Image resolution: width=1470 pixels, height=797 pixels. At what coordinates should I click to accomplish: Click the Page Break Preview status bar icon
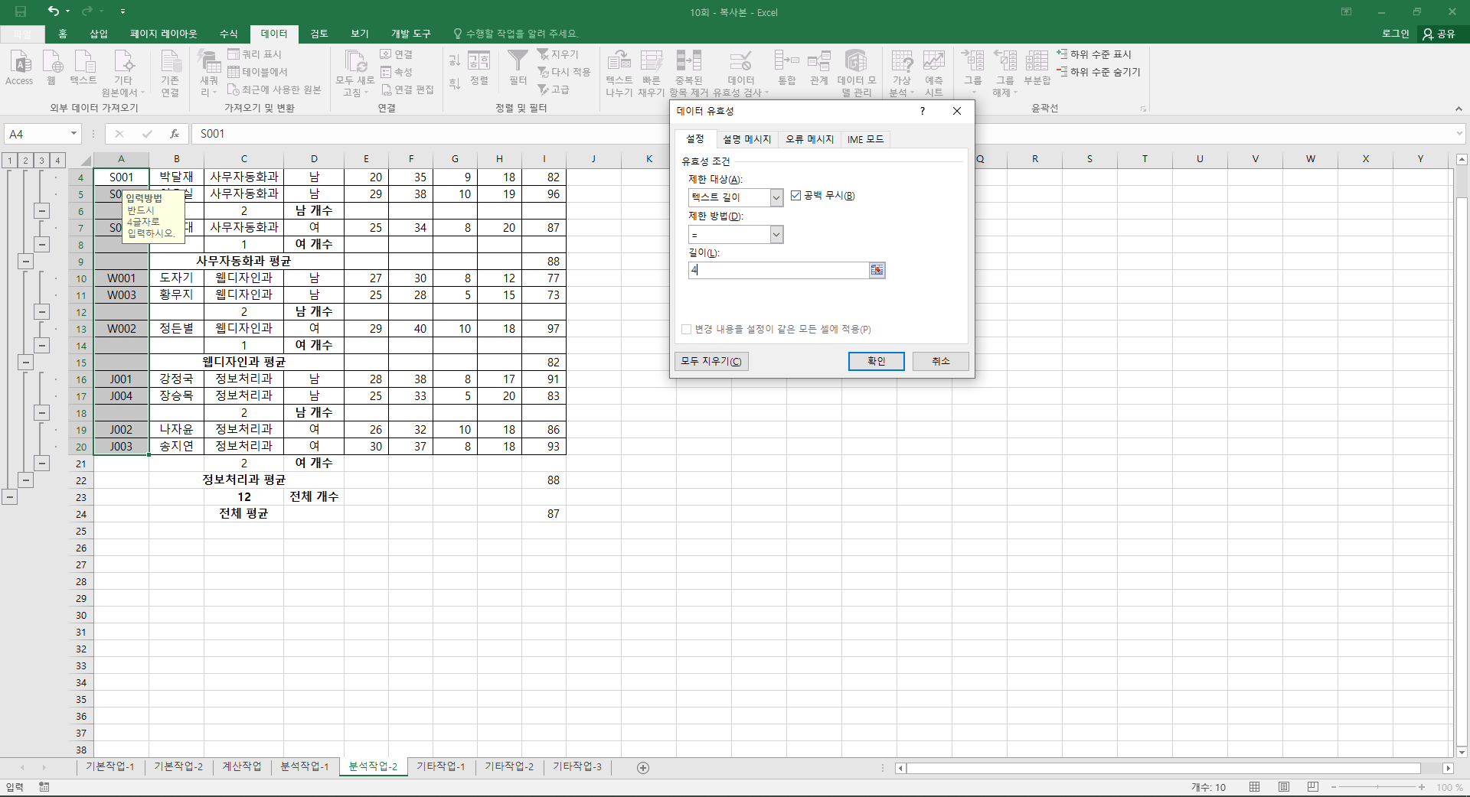click(1312, 787)
